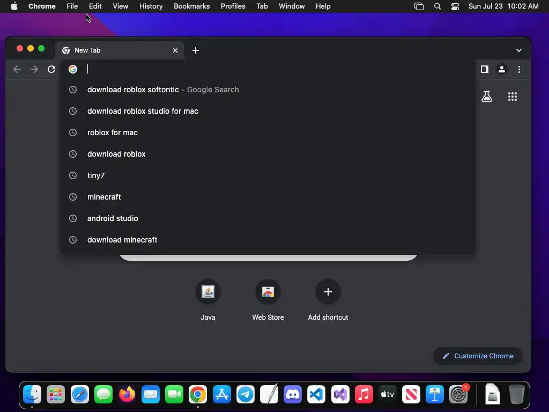Viewport: 549px width, 412px height.
Task: Open the profile avatar icon
Action: pyautogui.click(x=502, y=69)
